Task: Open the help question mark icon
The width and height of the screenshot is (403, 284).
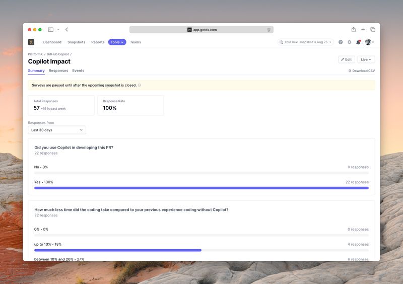Action: [x=341, y=42]
